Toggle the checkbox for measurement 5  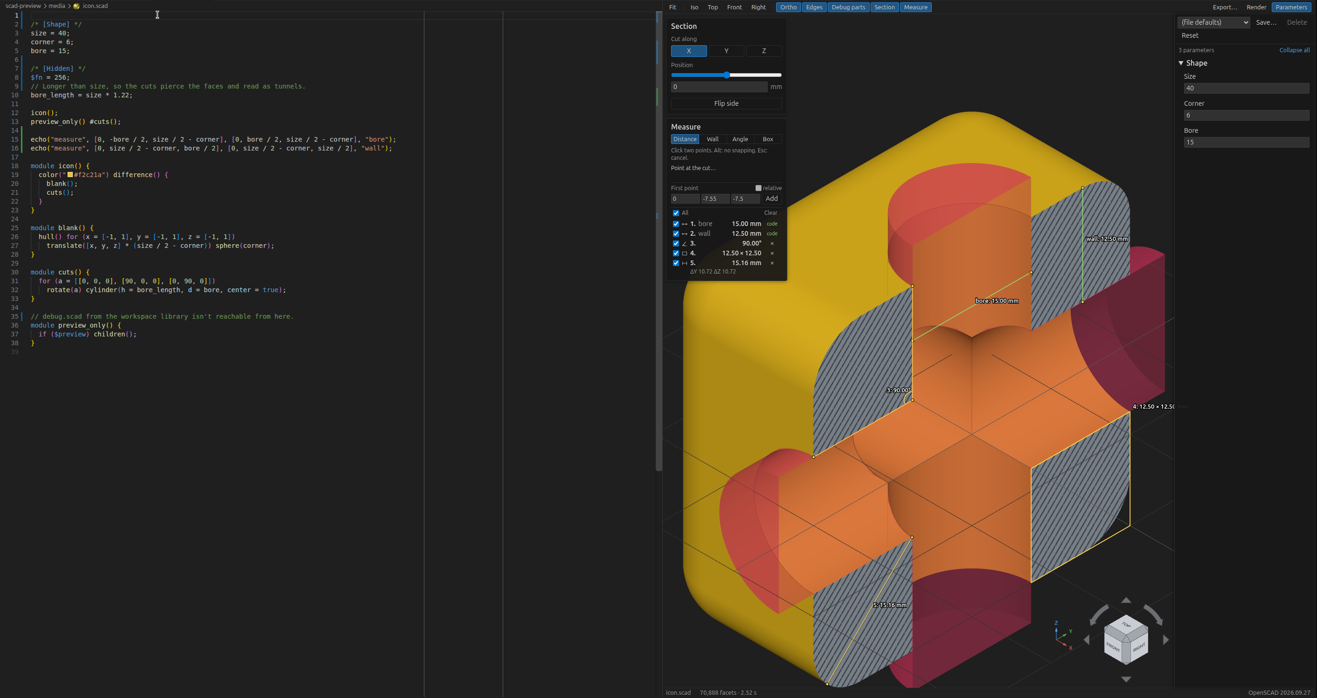[676, 263]
